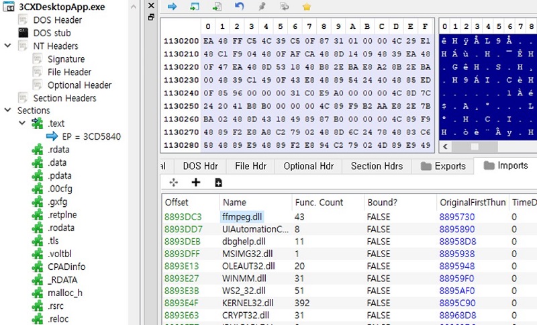Click the detach panel icon below close
Screen dimensions: 537x325
[x=151, y=17]
